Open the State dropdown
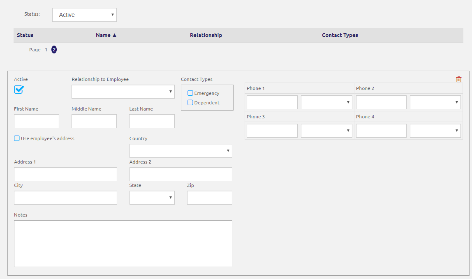 coord(152,197)
